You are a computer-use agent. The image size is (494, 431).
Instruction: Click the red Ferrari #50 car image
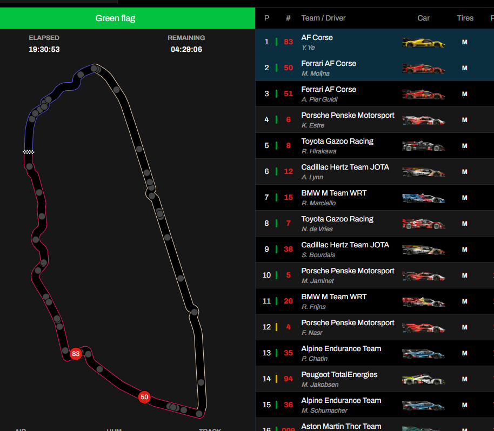coord(423,68)
